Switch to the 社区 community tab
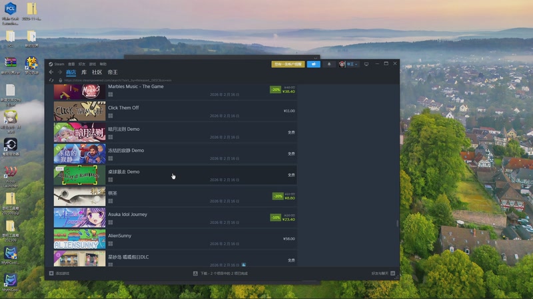The image size is (533, 299). (97, 72)
